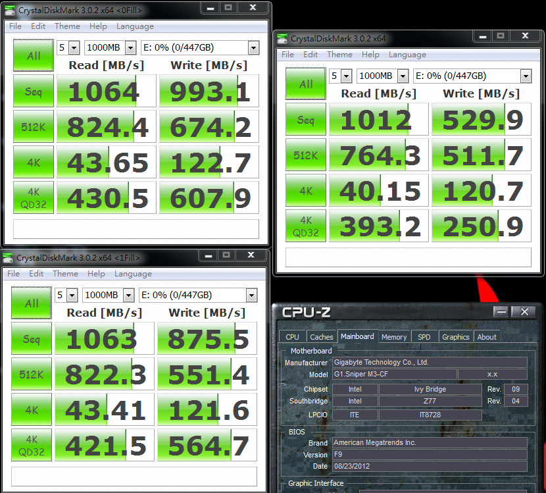
Task: Switch to CPU tab in CPU-Z
Action: click(x=292, y=336)
